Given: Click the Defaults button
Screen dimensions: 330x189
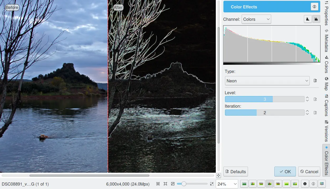Looking at the screenshot, I should [236, 172].
